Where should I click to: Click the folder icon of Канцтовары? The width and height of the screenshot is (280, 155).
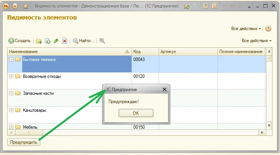pyautogui.click(x=18, y=110)
